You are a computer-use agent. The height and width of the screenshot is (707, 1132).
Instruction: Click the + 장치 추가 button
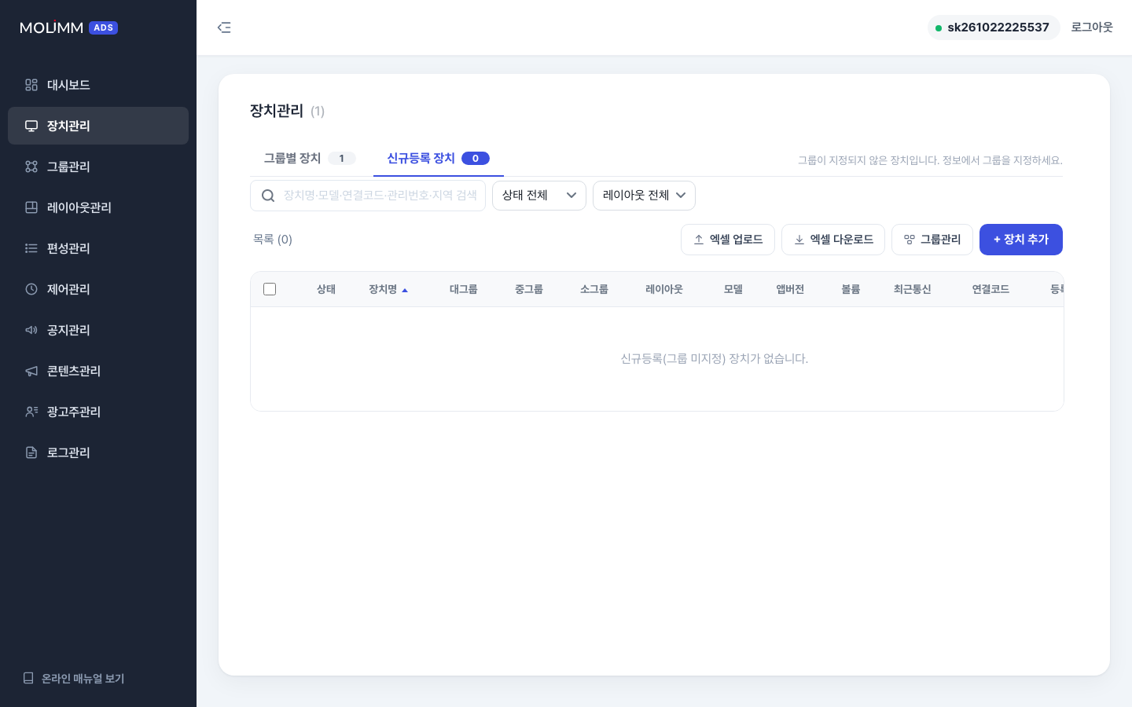coord(1021,240)
